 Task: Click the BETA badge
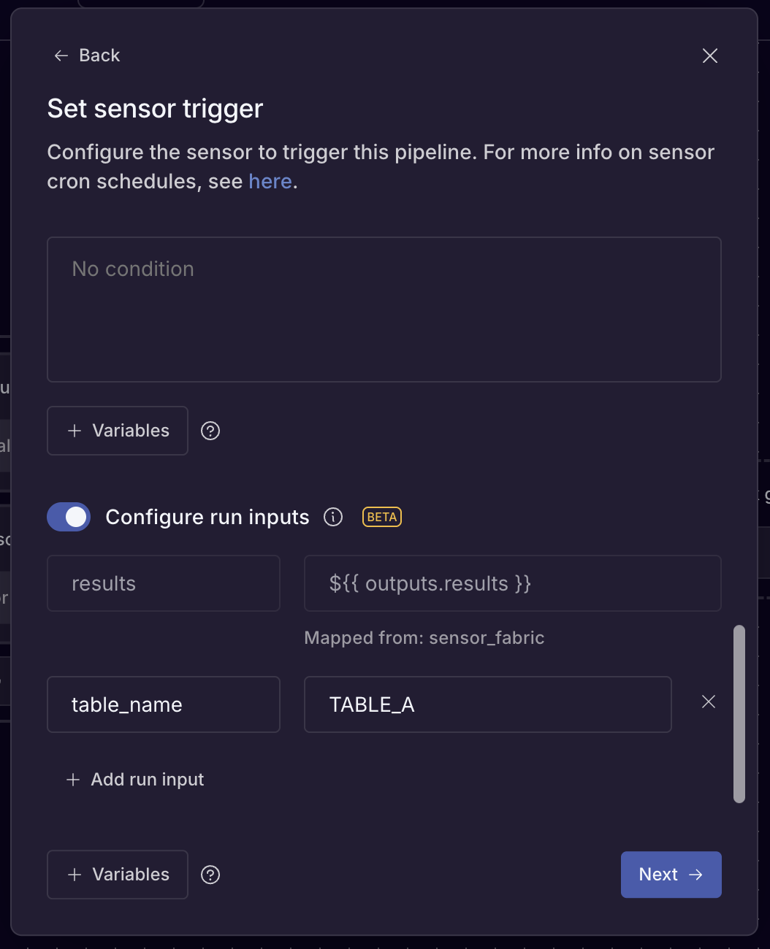coord(381,517)
